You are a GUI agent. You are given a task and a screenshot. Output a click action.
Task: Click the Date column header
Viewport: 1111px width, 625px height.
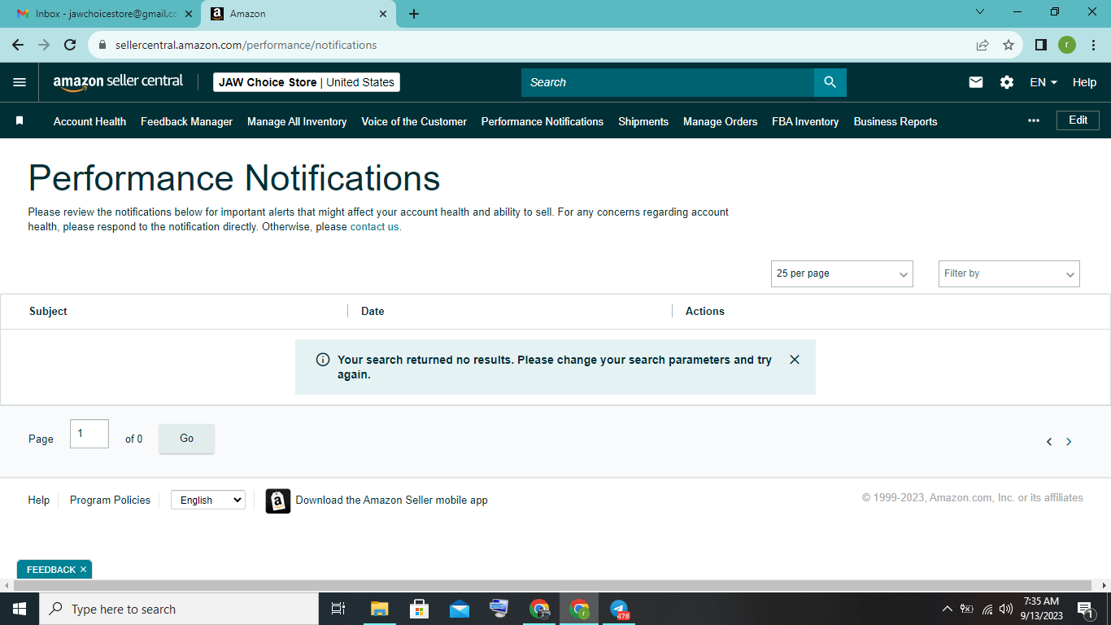pyautogui.click(x=373, y=311)
